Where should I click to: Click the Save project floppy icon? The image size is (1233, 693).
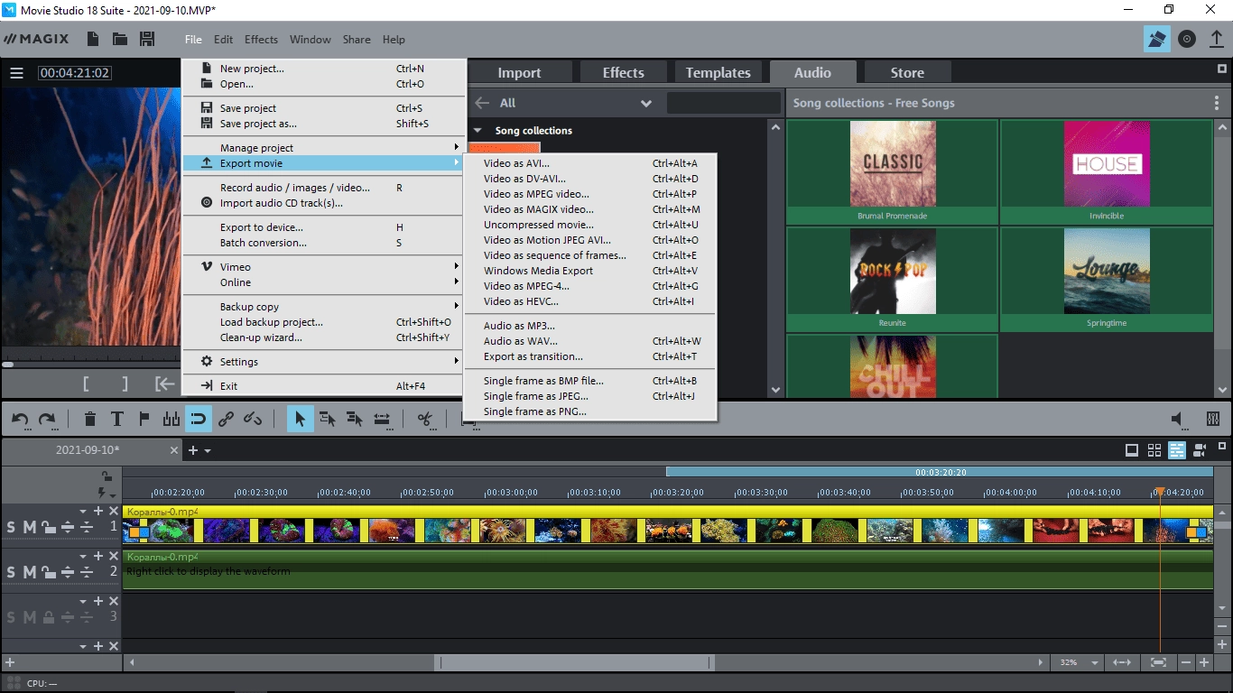[147, 39]
